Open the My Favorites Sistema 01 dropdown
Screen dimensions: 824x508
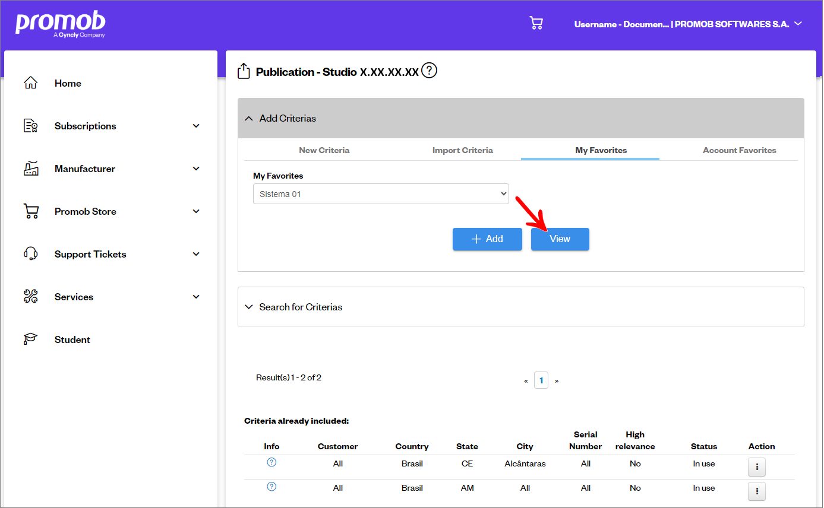(381, 194)
